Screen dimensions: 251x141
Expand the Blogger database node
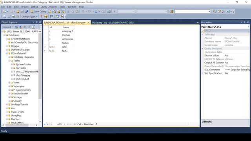[x=7, y=46]
